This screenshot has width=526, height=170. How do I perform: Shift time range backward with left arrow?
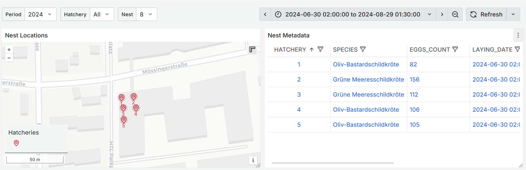tap(265, 15)
